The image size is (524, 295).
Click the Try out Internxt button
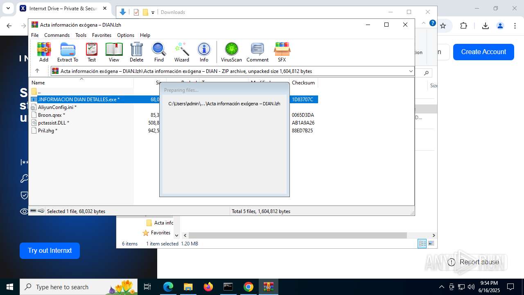coord(50,250)
